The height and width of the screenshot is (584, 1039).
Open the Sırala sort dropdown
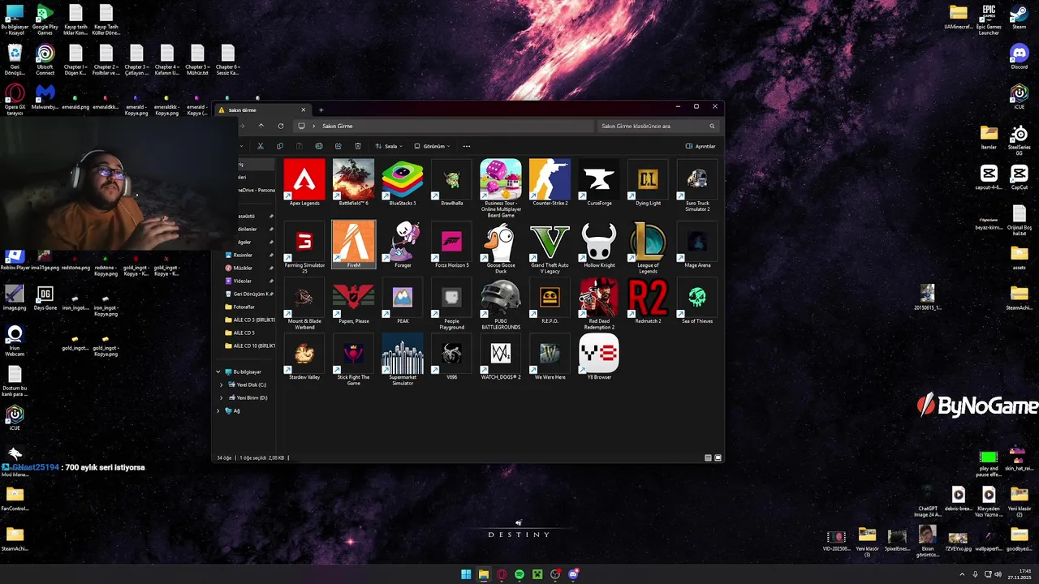point(389,146)
